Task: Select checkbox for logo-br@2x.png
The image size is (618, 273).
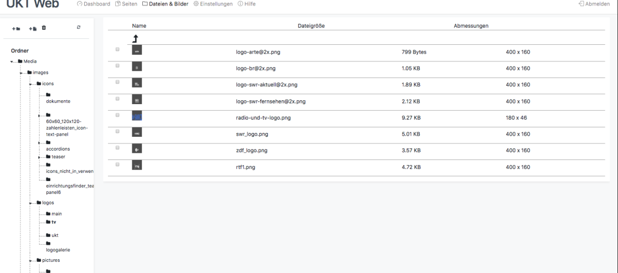Action: pos(117,66)
